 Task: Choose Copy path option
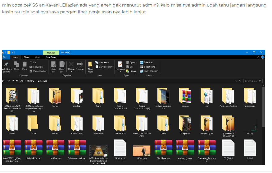click(x=36, y=67)
